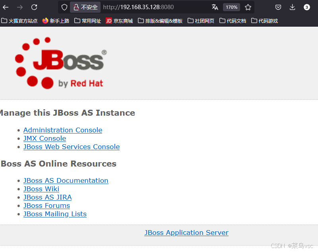Screen dimensions: 318x252
Task: Open the JBoss AS Documentation link
Action: point(66,180)
